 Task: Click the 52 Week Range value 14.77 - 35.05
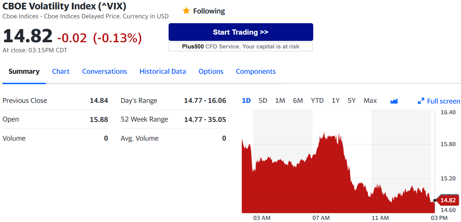click(205, 119)
